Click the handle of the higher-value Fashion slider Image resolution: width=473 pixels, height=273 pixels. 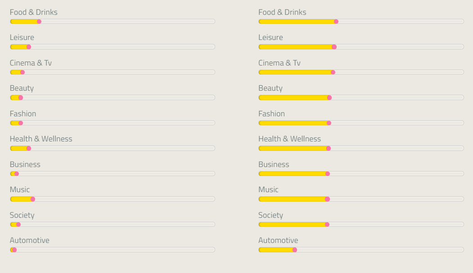[329, 123]
